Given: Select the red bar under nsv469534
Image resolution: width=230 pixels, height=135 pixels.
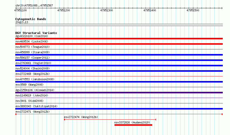Looking at the screenshot, I should [119, 44].
